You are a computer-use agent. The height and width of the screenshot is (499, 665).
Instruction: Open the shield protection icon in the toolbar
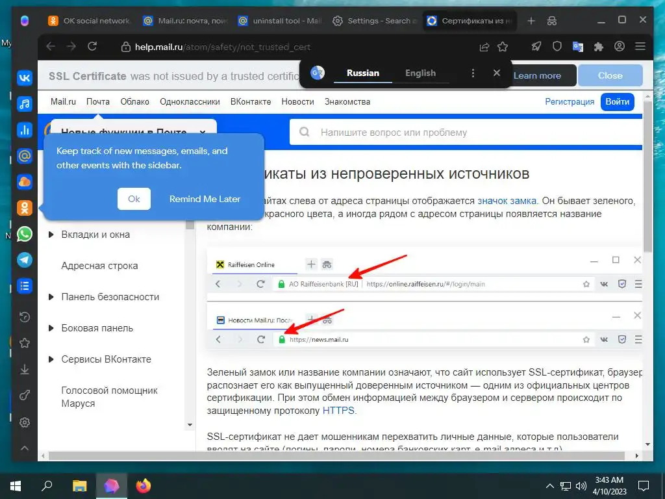click(x=557, y=47)
